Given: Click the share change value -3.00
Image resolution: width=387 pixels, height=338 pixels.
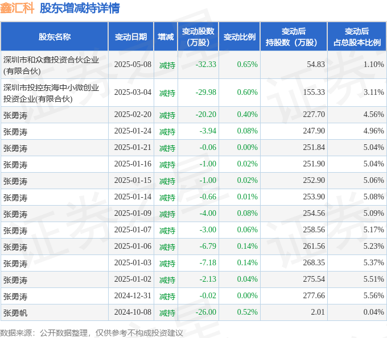Looking at the screenshot, I should coord(208,229).
